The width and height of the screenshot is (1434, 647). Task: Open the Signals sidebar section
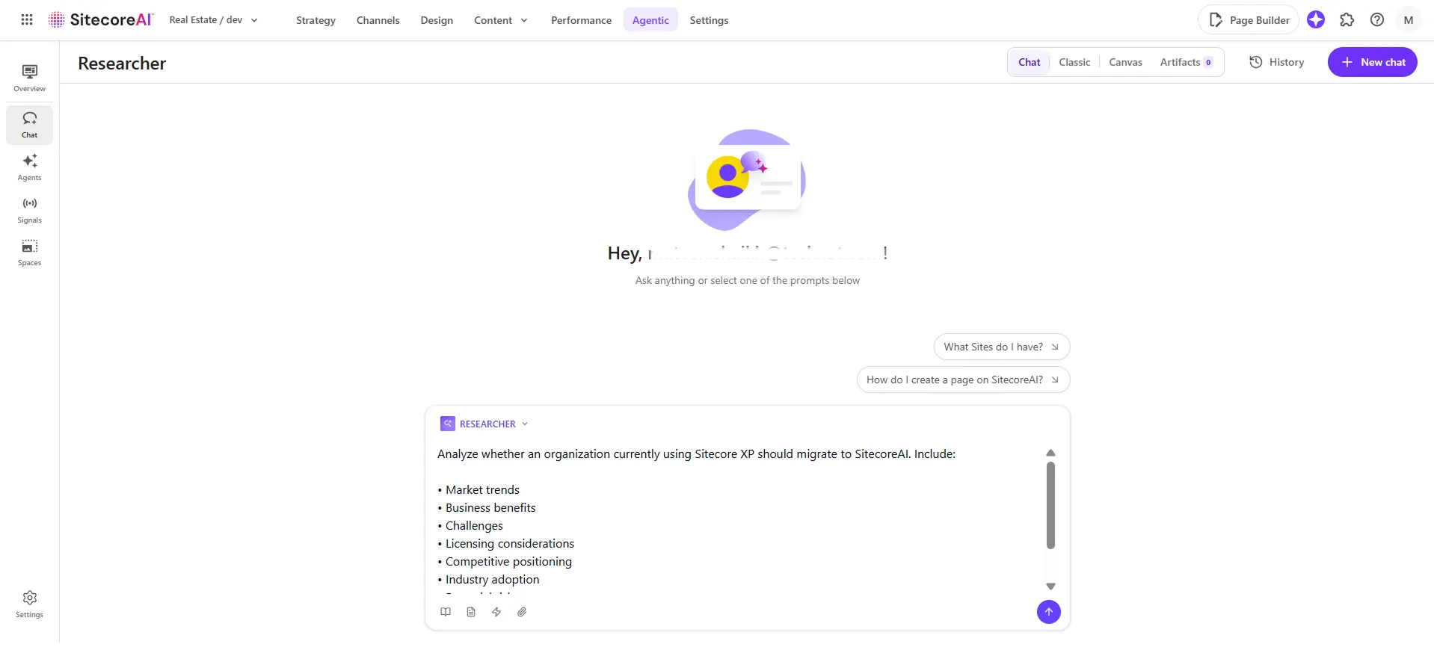point(30,210)
